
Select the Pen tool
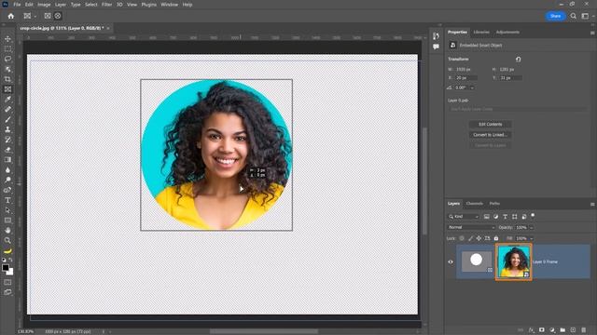(7, 190)
